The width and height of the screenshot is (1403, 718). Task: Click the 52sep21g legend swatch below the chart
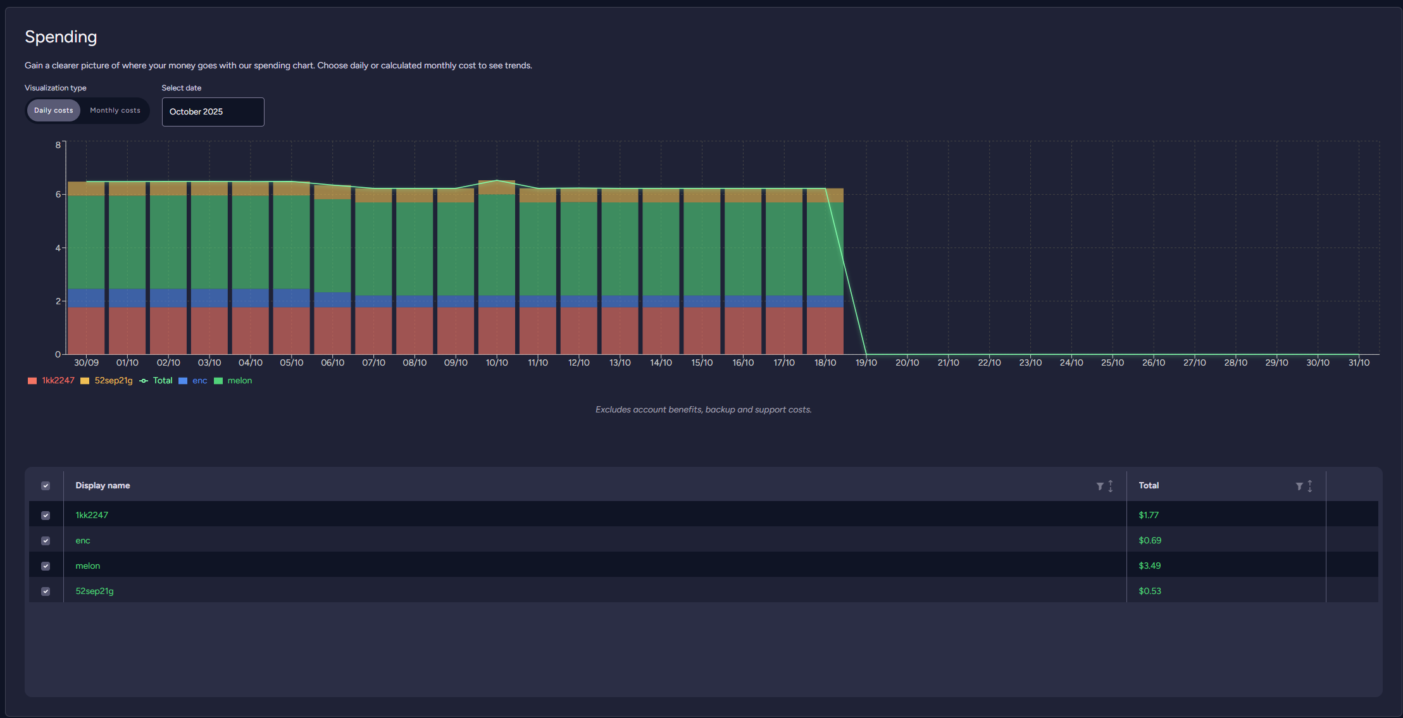click(x=84, y=380)
